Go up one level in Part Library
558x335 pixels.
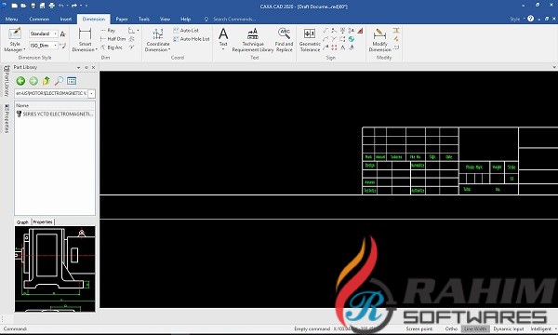coord(46,81)
